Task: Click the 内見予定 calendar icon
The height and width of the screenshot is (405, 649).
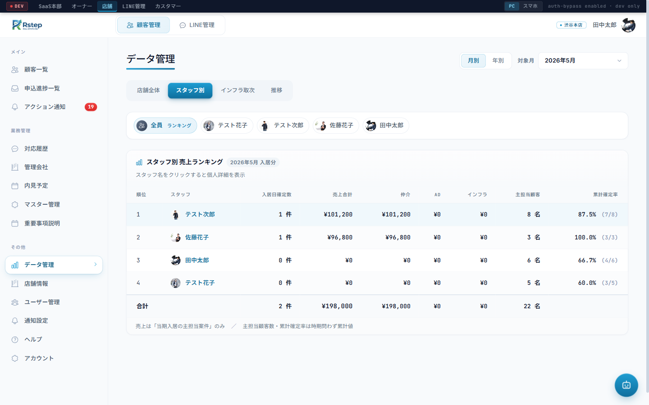Action: click(15, 186)
